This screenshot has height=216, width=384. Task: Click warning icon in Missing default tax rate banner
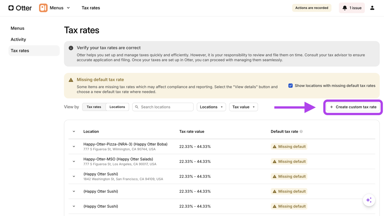click(71, 80)
